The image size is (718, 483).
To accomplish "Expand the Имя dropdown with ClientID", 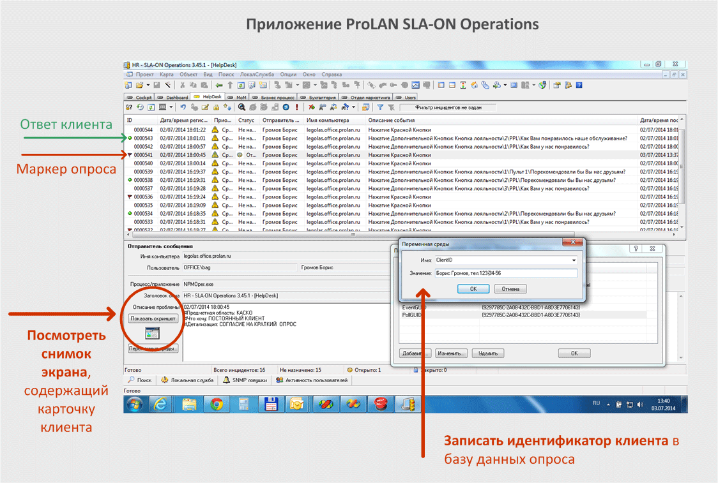I will 574,260.
